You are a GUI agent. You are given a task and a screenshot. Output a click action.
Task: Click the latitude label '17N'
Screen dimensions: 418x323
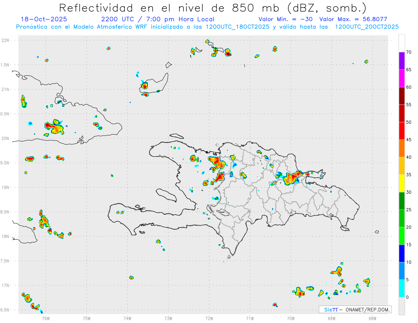(6, 285)
